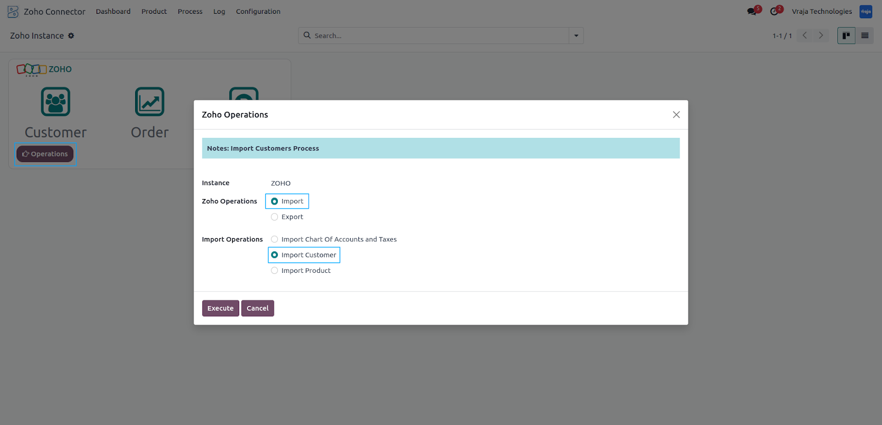
Task: Click the Execute button
Action: point(220,308)
